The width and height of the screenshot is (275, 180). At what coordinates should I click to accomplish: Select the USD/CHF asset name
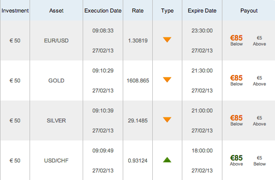click(x=56, y=160)
